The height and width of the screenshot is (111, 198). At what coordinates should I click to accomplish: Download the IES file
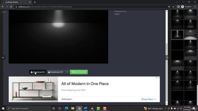click(x=38, y=72)
